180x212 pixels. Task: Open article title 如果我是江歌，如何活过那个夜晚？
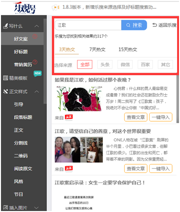pyautogui.click(x=92, y=80)
